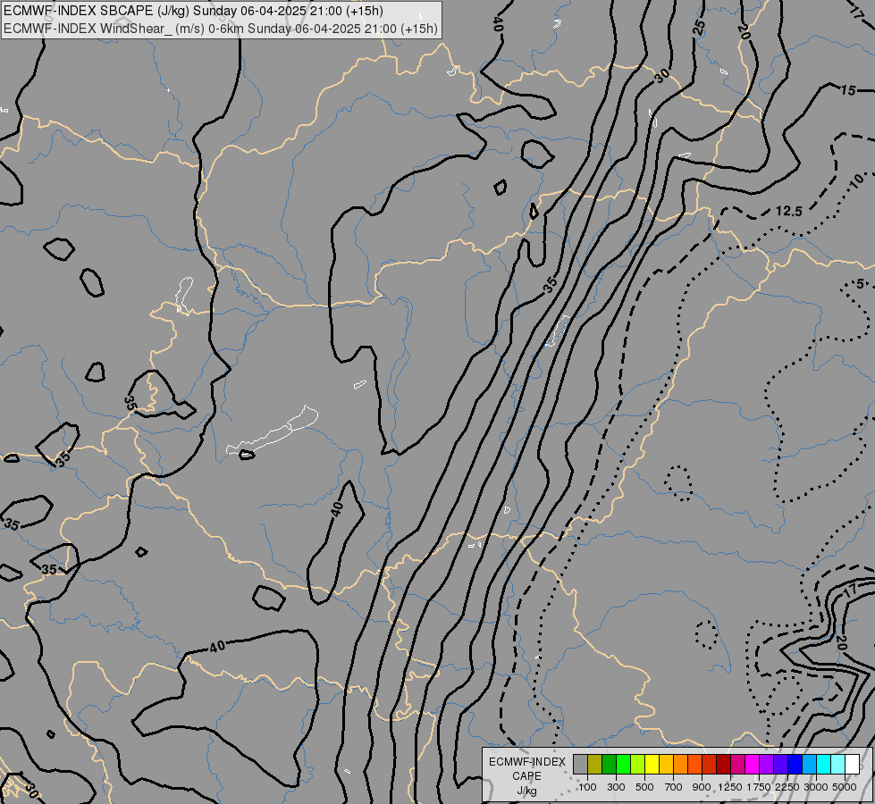Click the ECMWF-INDEX title in the legend box
875x804 pixels.
(526, 762)
